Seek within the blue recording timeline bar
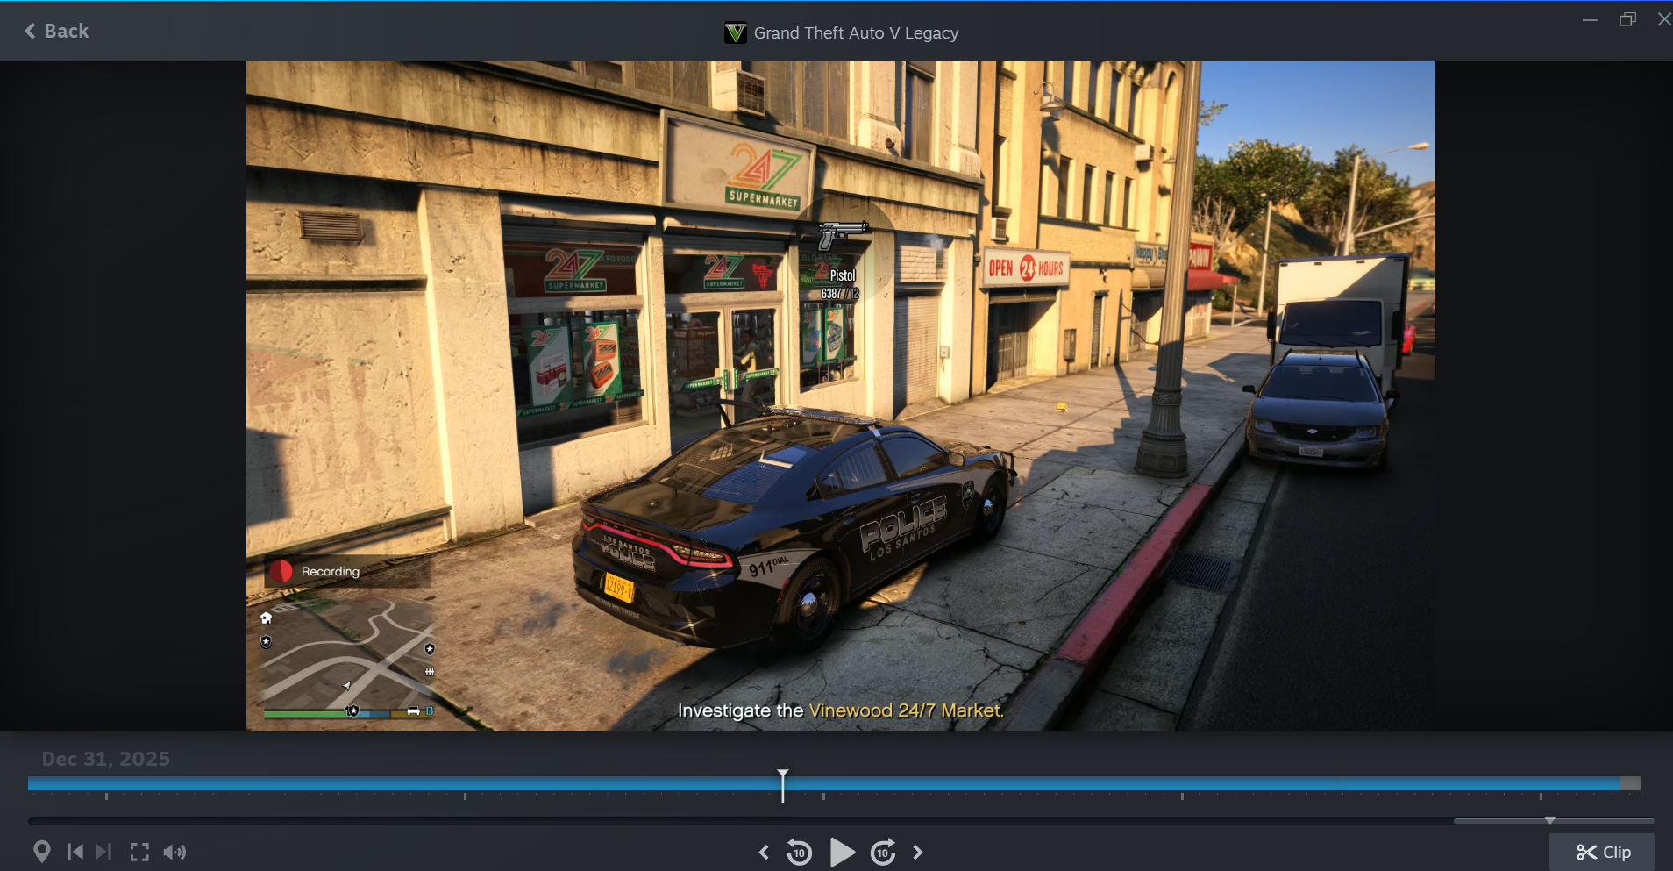 (x=823, y=783)
